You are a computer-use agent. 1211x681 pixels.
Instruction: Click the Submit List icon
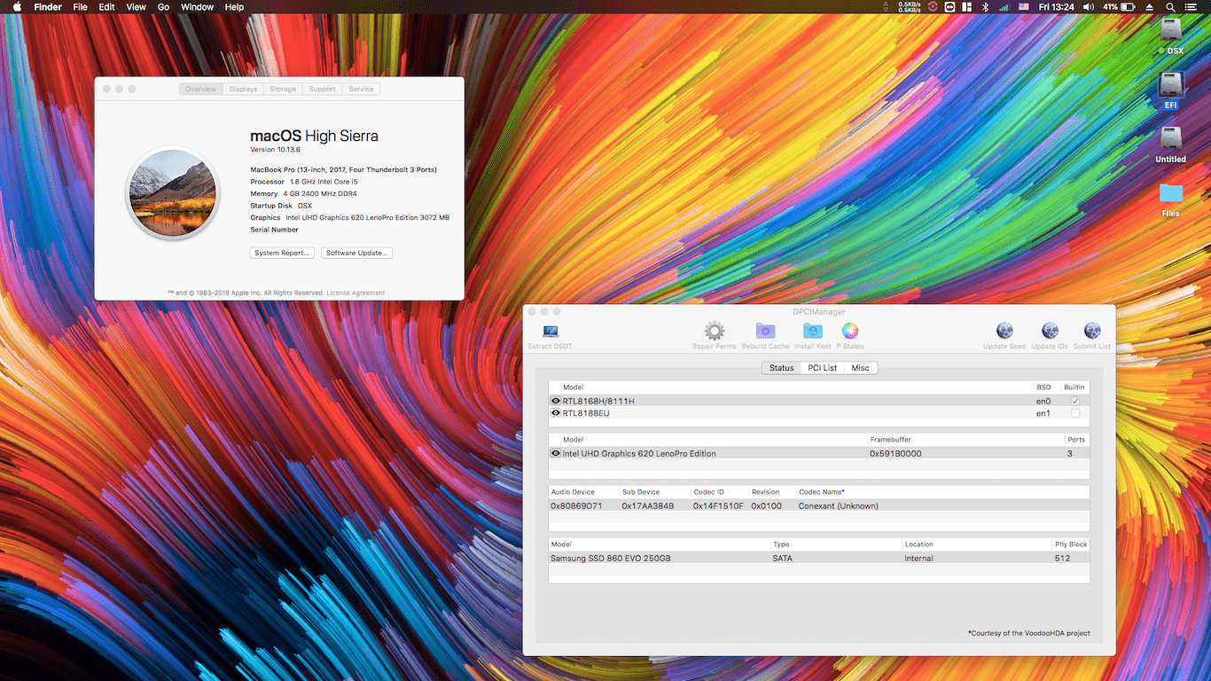(1091, 333)
